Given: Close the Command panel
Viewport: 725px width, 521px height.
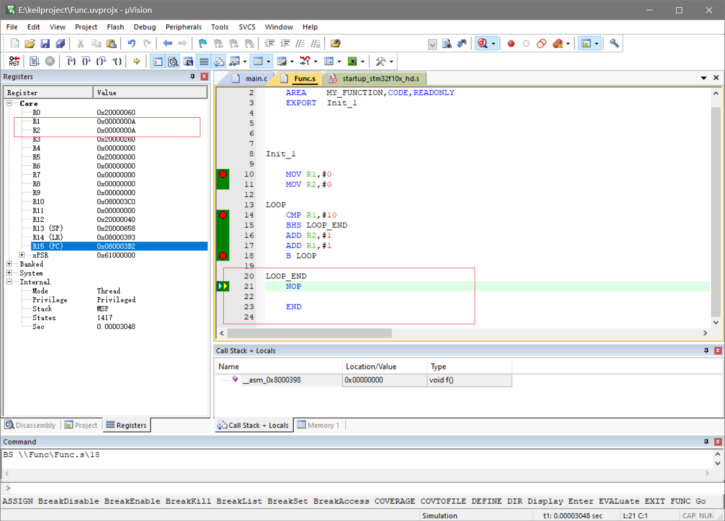Looking at the screenshot, I should [718, 442].
